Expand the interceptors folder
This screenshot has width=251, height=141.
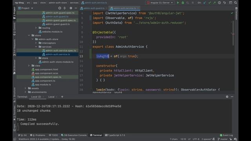(36, 43)
